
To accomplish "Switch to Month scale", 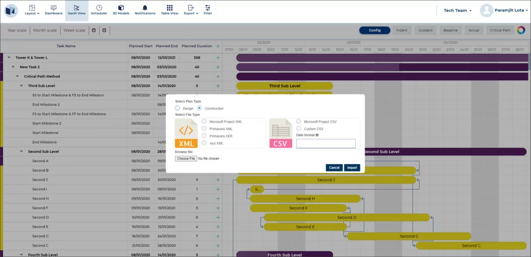I will pos(45,31).
